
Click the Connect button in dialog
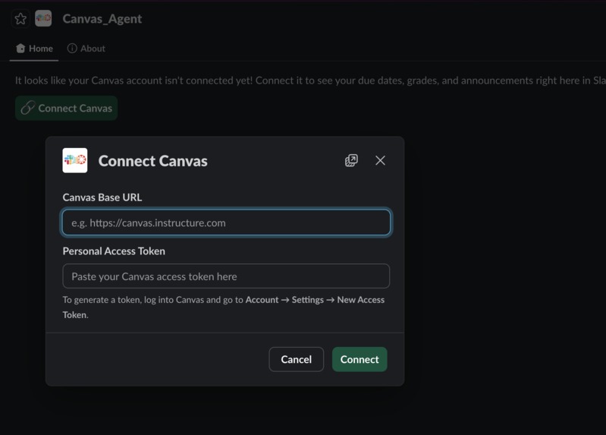click(360, 359)
